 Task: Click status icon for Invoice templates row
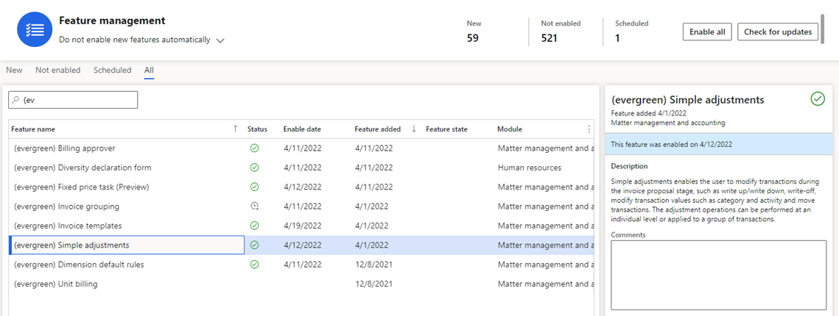point(255,226)
